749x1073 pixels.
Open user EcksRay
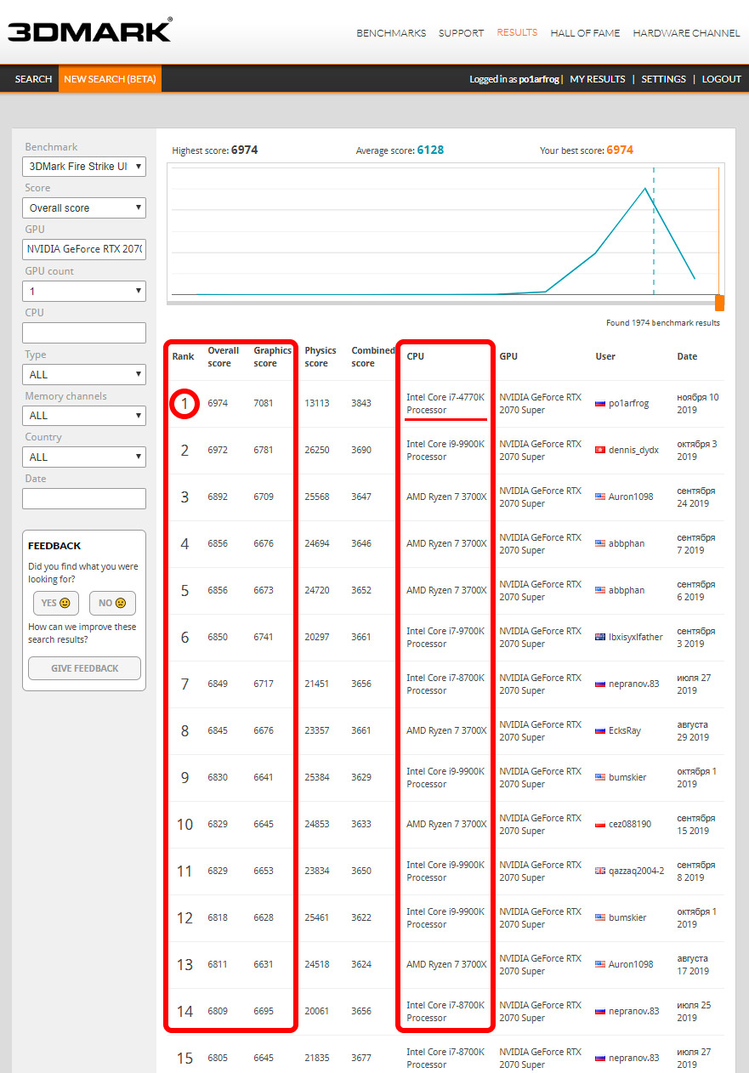click(625, 730)
